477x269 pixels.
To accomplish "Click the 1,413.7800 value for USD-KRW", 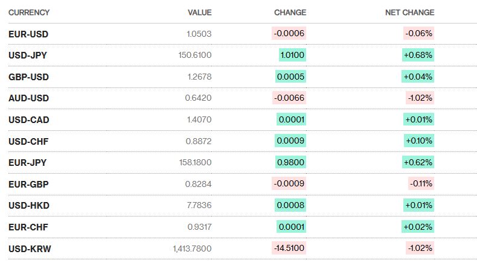I will [191, 248].
